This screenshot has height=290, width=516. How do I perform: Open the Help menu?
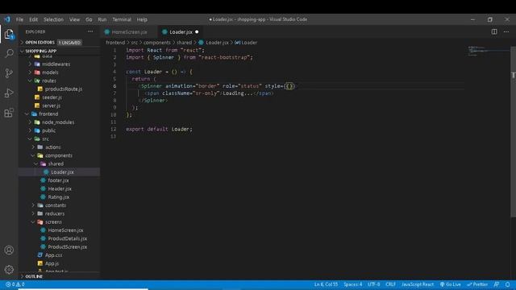click(x=142, y=19)
